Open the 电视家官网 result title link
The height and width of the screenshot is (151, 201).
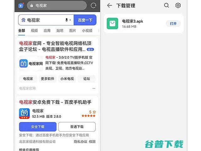point(55,46)
